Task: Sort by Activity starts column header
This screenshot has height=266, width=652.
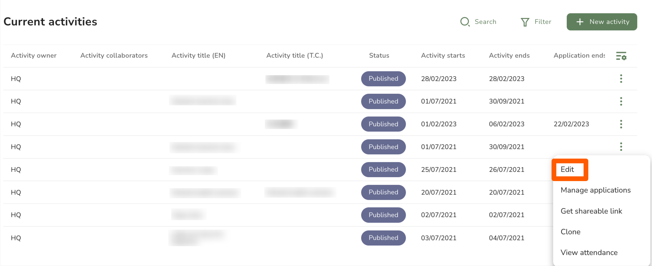Action: [x=443, y=55]
